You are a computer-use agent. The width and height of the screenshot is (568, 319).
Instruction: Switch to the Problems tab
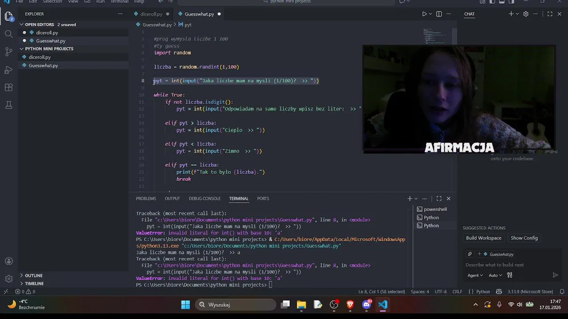pyautogui.click(x=146, y=198)
